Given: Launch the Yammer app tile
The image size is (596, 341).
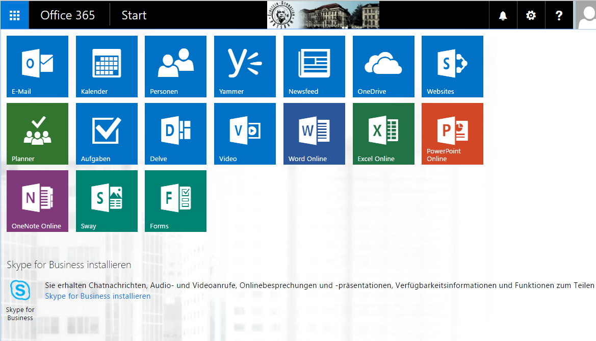Looking at the screenshot, I should (245, 66).
